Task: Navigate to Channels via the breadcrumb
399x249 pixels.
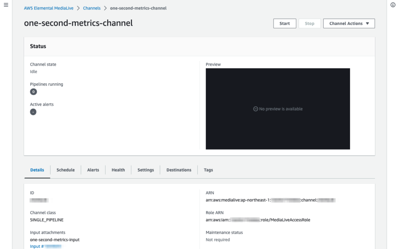Action: tap(91, 7)
